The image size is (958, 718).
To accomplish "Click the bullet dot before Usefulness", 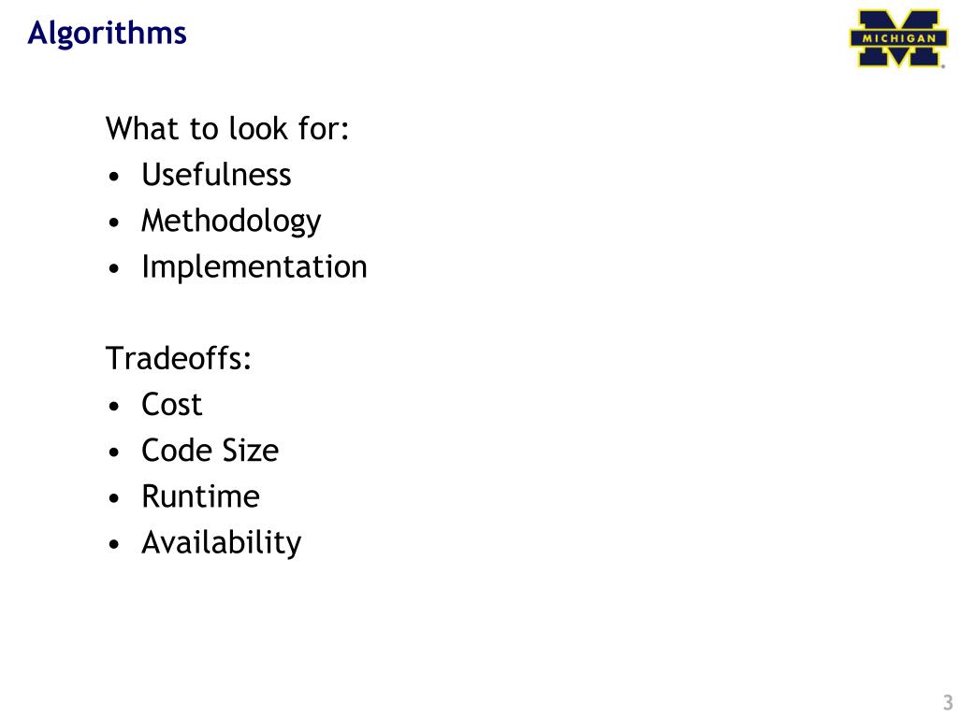I will 113,177.
